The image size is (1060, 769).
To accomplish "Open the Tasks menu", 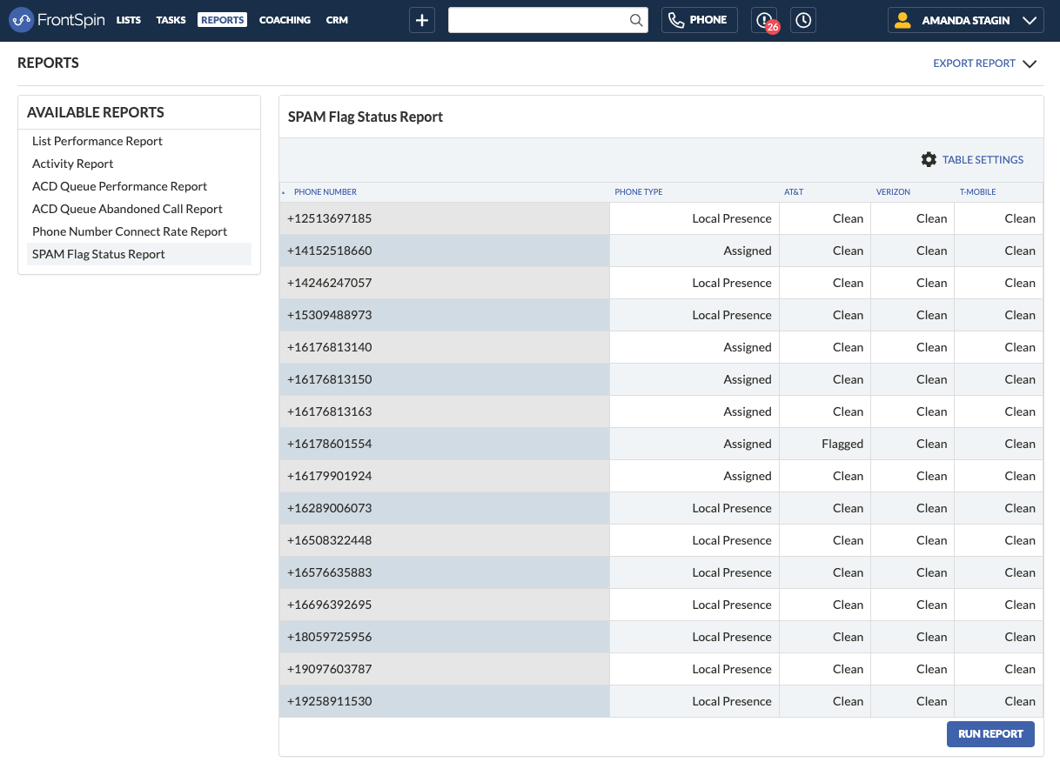I will coord(171,20).
